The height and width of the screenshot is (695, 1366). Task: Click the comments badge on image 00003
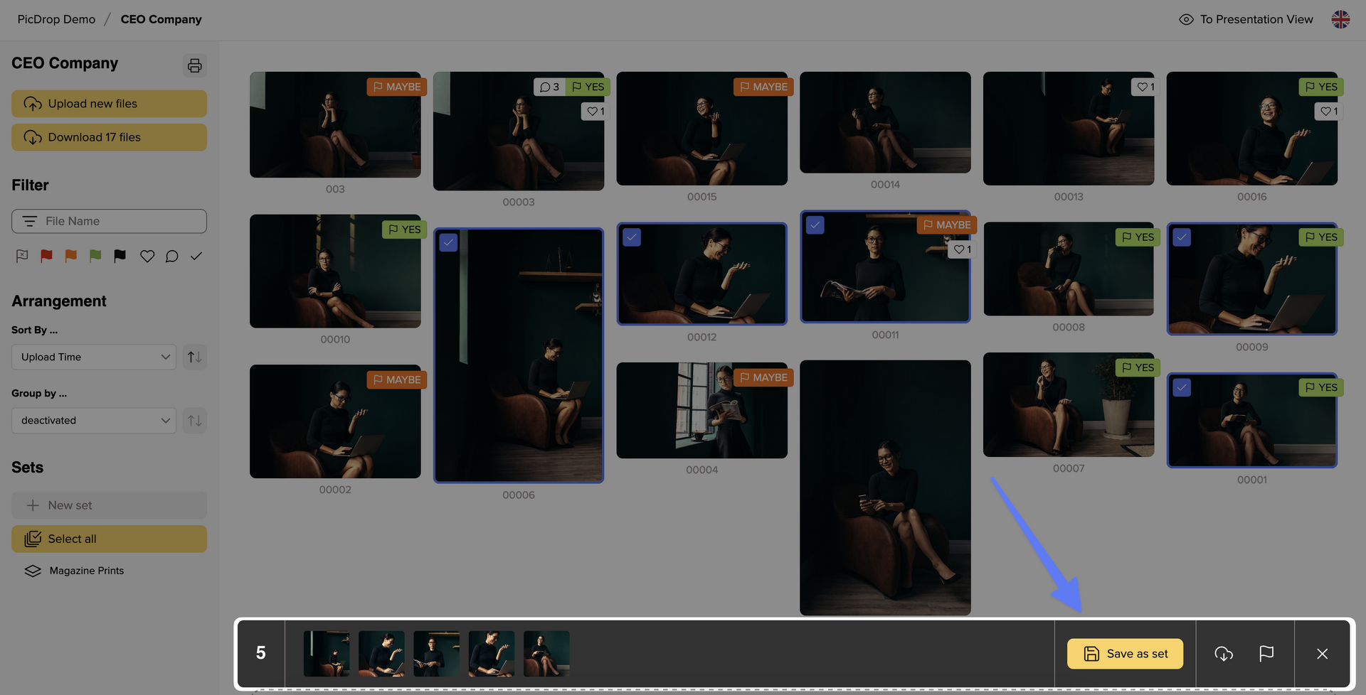point(549,87)
